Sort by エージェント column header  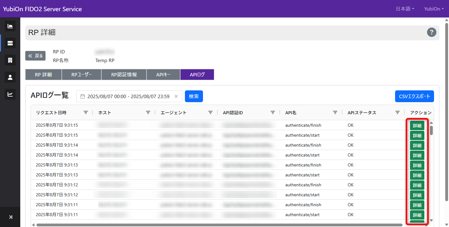coord(173,112)
